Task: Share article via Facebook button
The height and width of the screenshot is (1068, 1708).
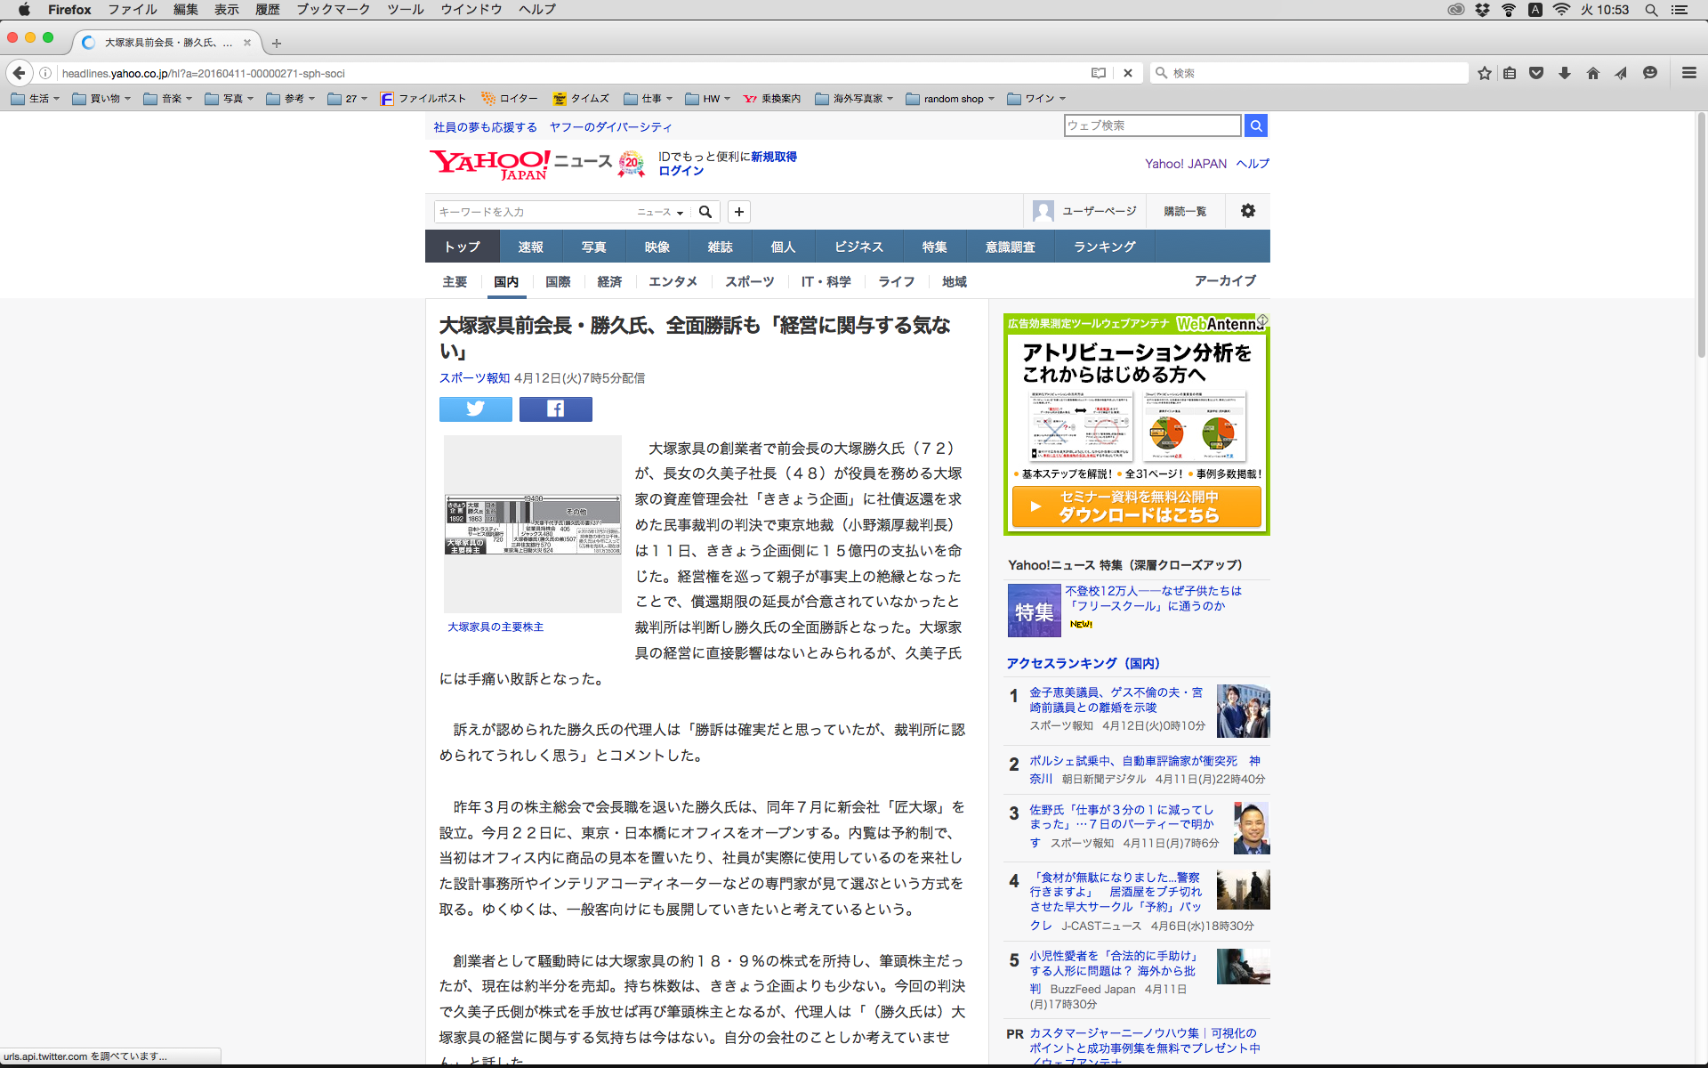Action: click(x=555, y=409)
